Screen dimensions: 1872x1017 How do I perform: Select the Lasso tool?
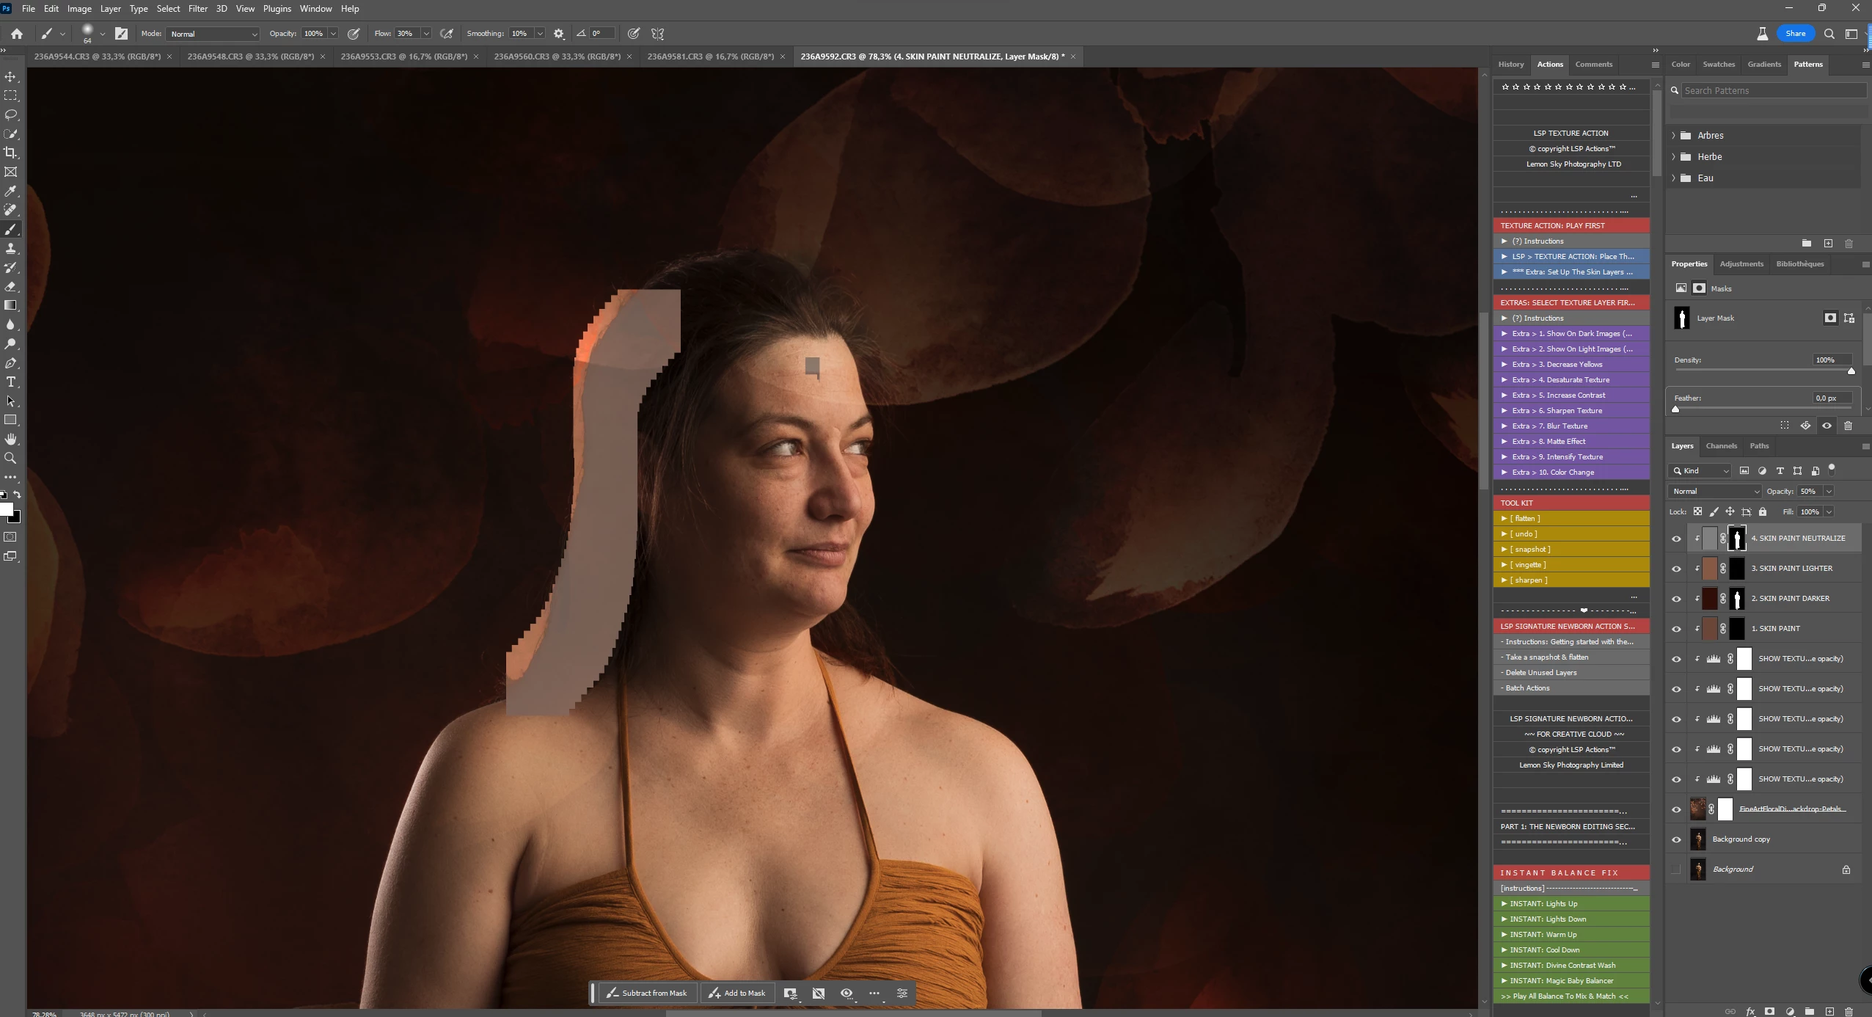pyautogui.click(x=11, y=114)
